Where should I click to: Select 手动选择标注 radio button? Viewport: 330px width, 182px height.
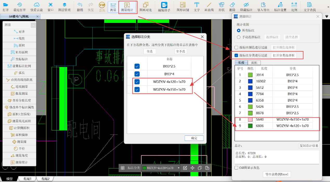click(239, 37)
